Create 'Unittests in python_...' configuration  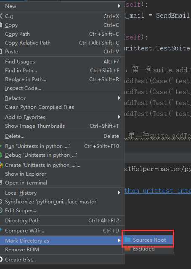[x=62, y=165]
